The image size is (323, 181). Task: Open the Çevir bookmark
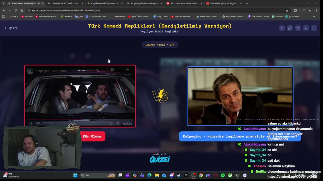[79, 17]
